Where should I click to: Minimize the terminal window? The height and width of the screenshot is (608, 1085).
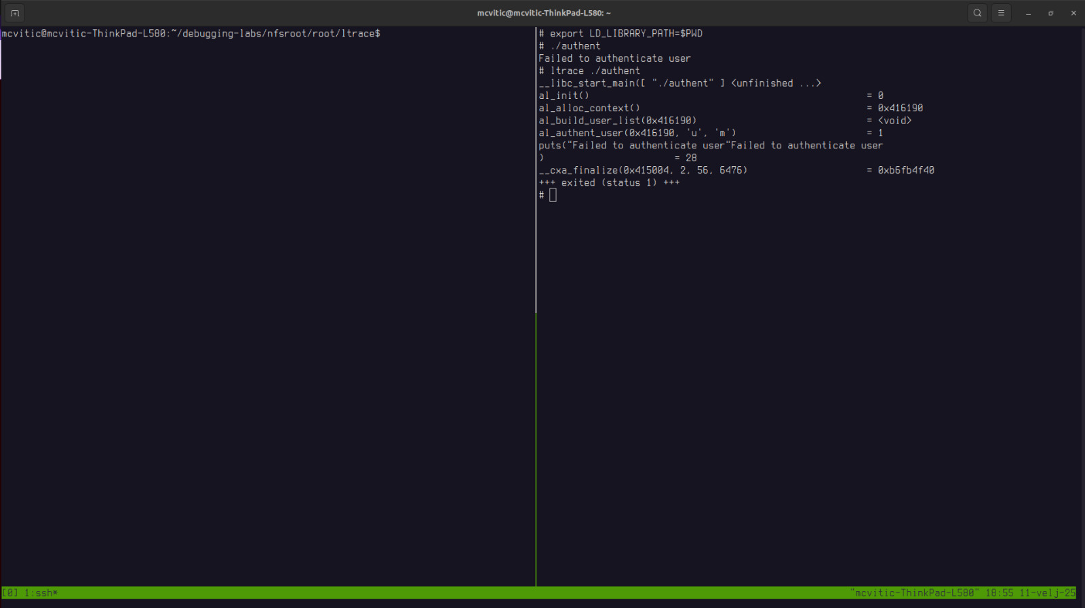tap(1028, 13)
